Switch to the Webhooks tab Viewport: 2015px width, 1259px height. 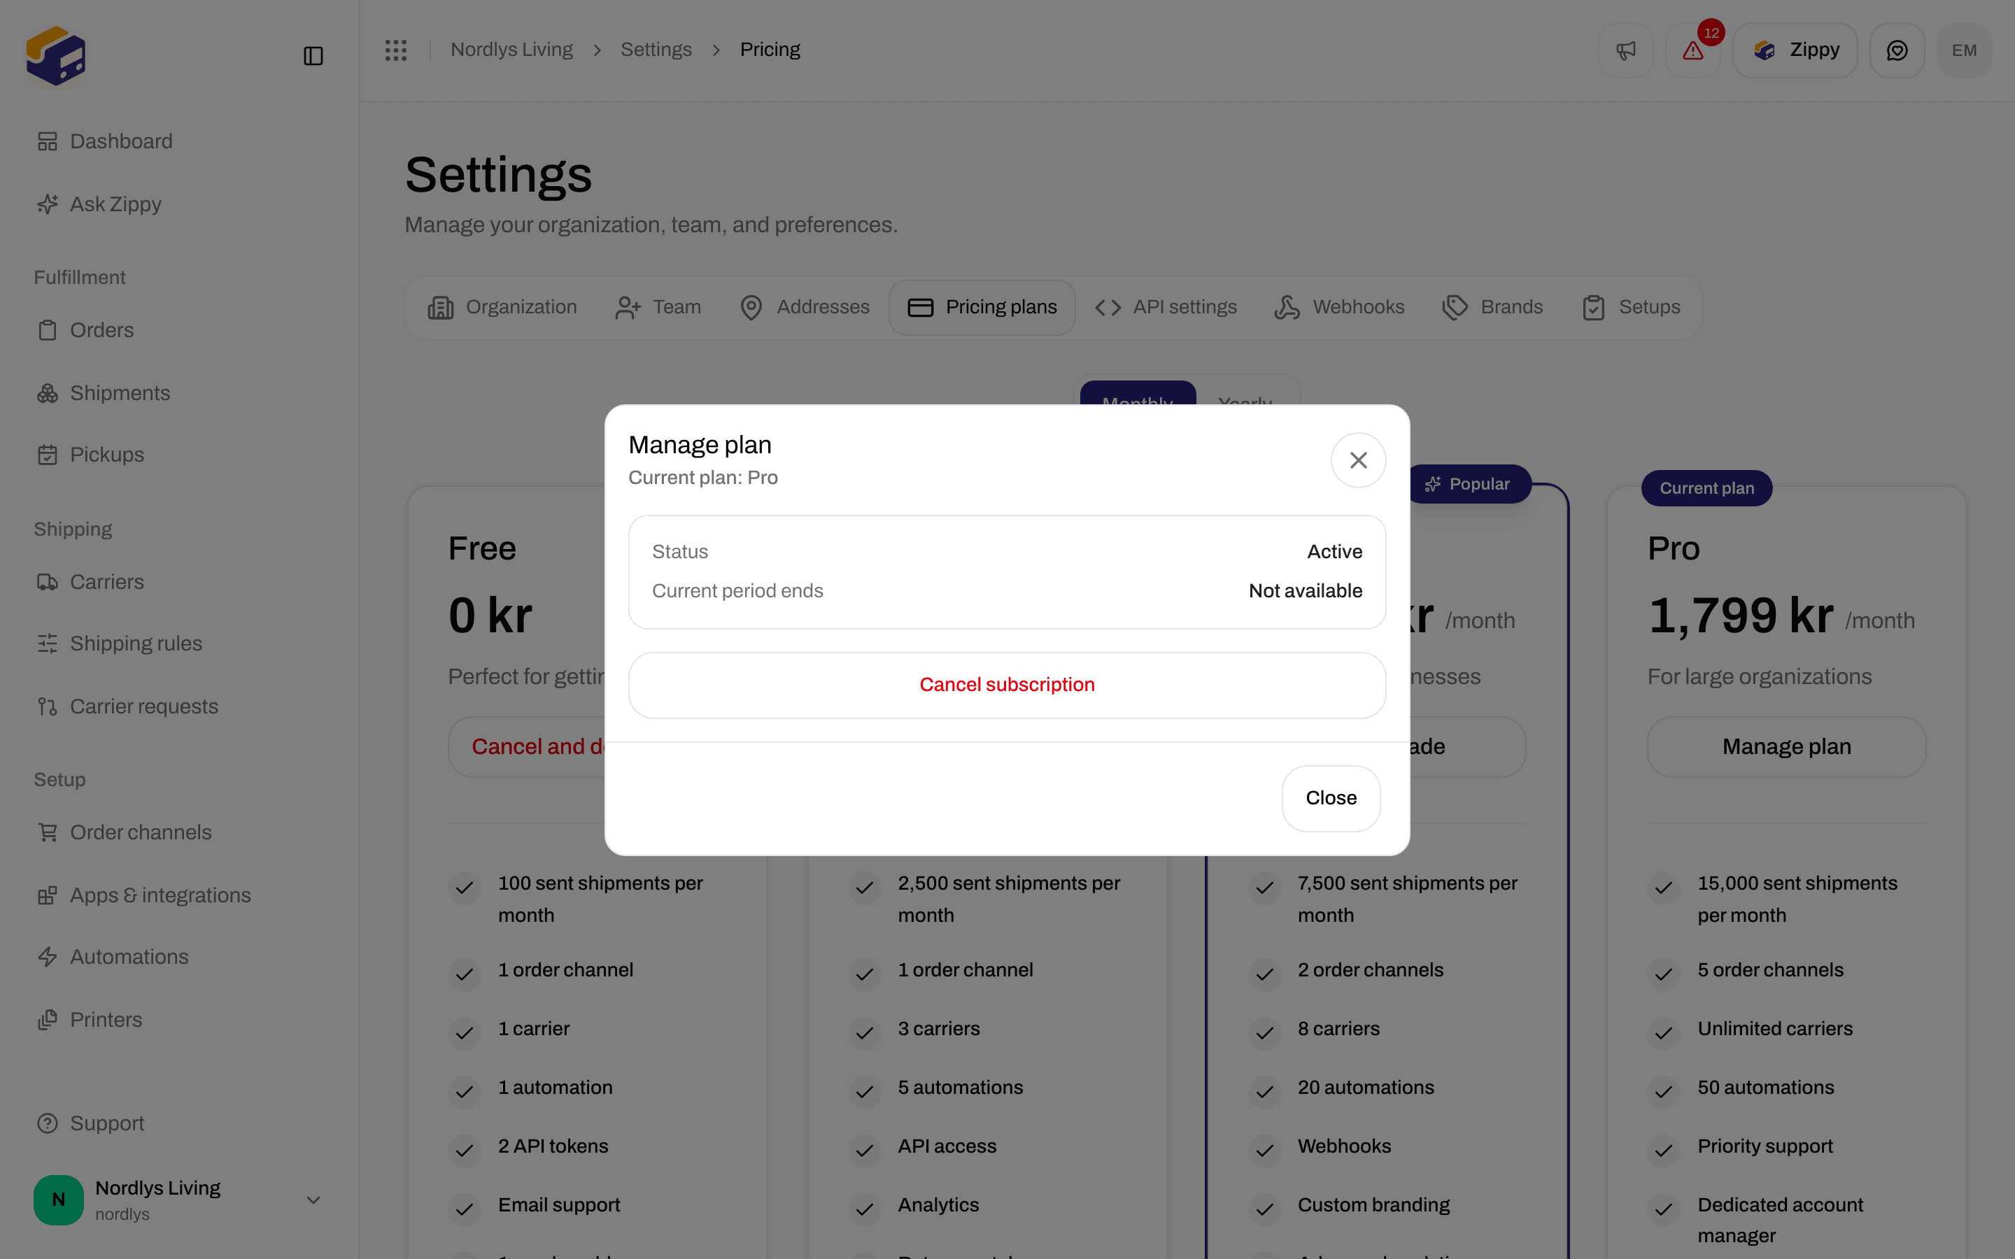(x=1340, y=308)
